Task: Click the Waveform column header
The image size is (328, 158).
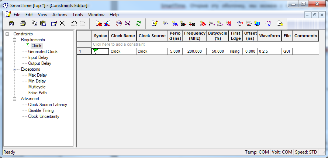Action: click(x=269, y=36)
